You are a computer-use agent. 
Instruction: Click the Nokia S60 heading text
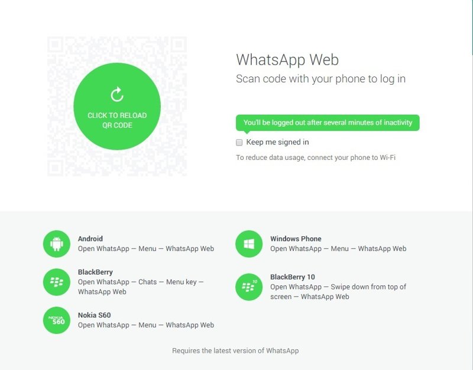[x=94, y=315]
